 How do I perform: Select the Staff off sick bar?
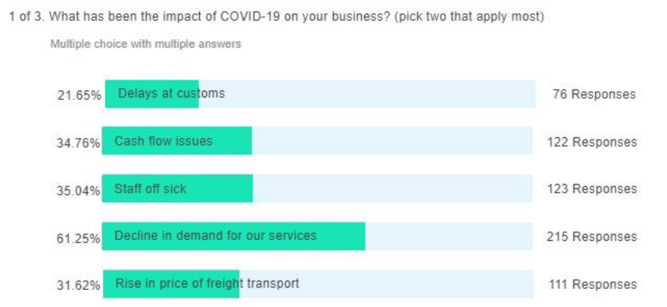click(x=318, y=188)
